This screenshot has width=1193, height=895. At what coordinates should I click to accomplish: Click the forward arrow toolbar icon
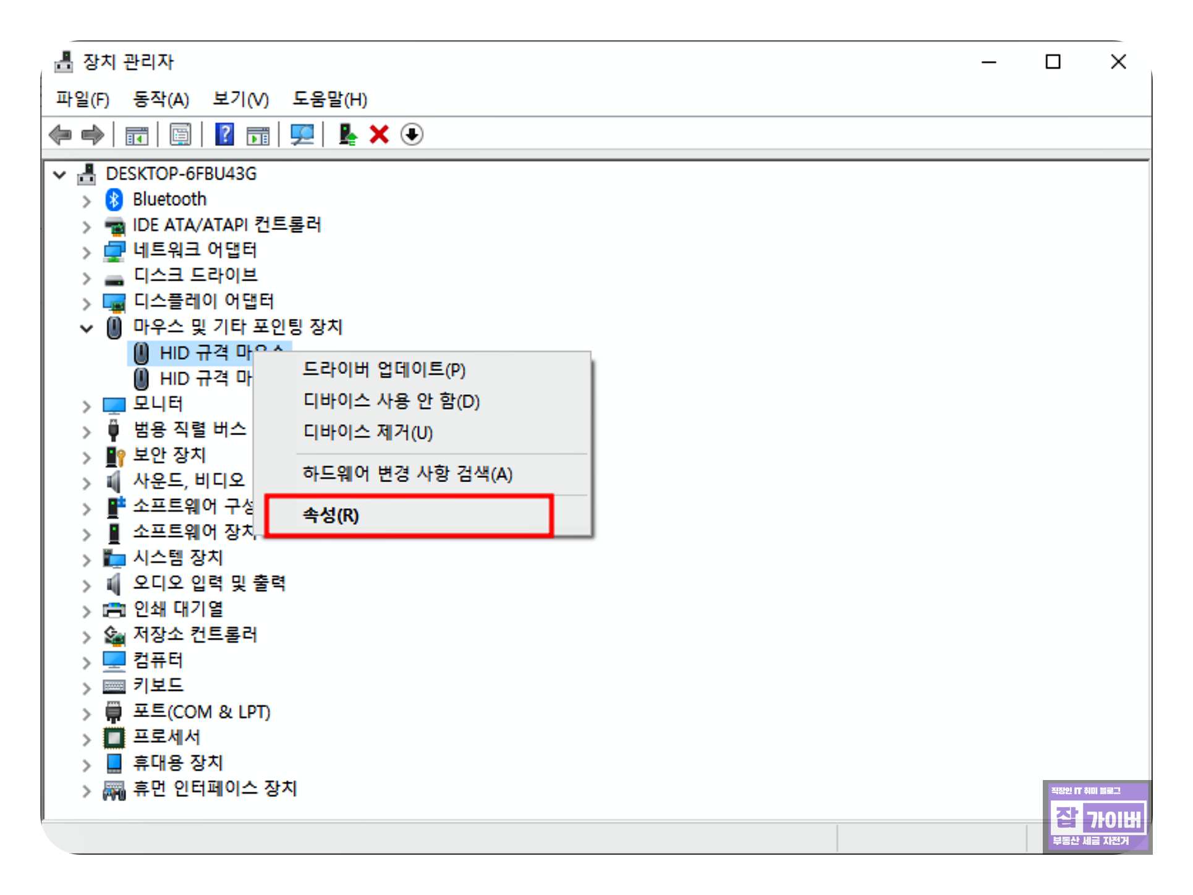[93, 135]
